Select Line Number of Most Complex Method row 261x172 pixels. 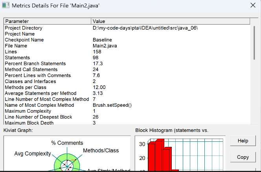127,99
